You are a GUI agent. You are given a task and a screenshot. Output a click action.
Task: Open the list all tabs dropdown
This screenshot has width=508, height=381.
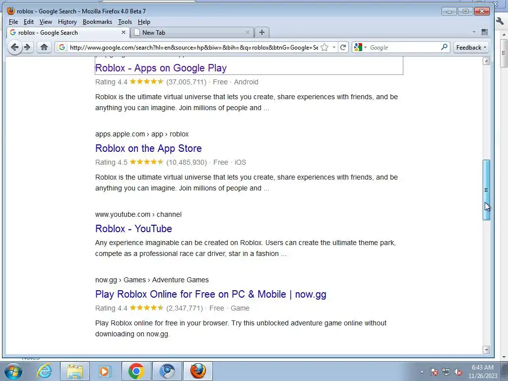(474, 32)
